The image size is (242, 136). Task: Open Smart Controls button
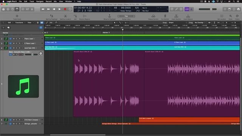(x=23, y=9)
